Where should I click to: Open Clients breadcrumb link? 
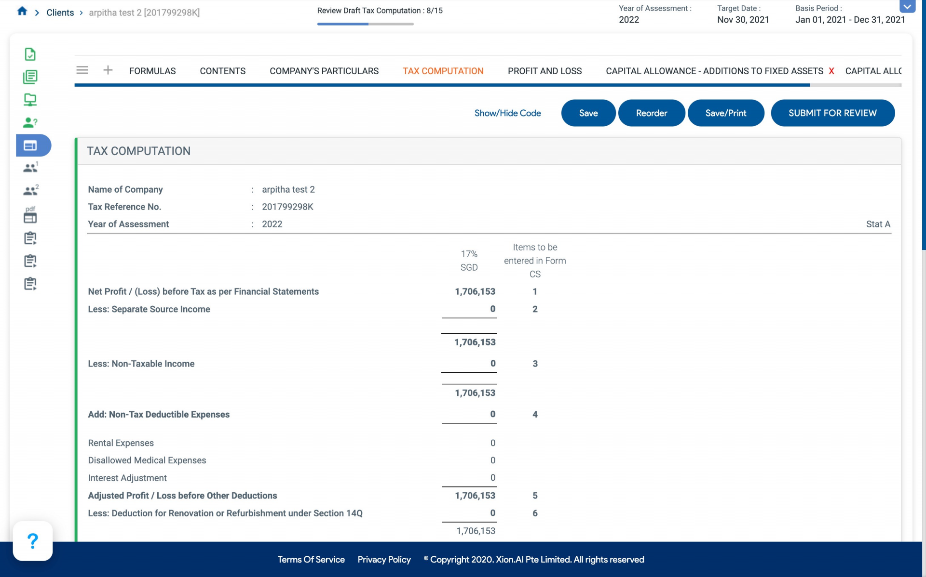(60, 13)
